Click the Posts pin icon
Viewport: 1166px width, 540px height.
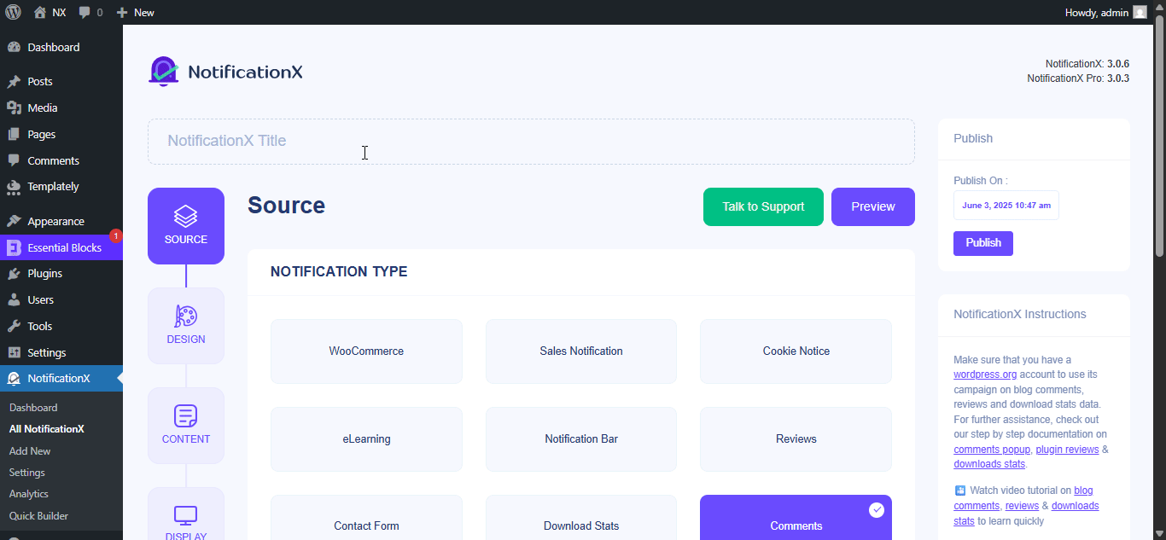pyautogui.click(x=14, y=82)
